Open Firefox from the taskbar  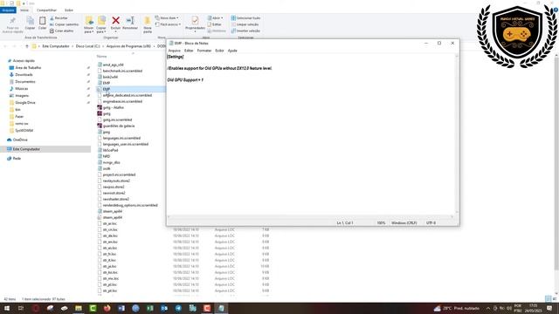(107, 308)
